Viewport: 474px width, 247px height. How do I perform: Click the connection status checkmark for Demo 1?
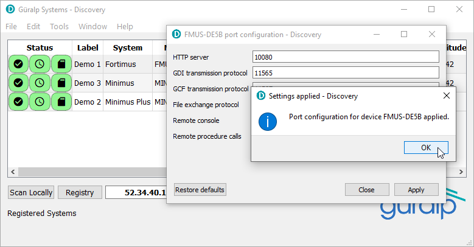pos(18,64)
